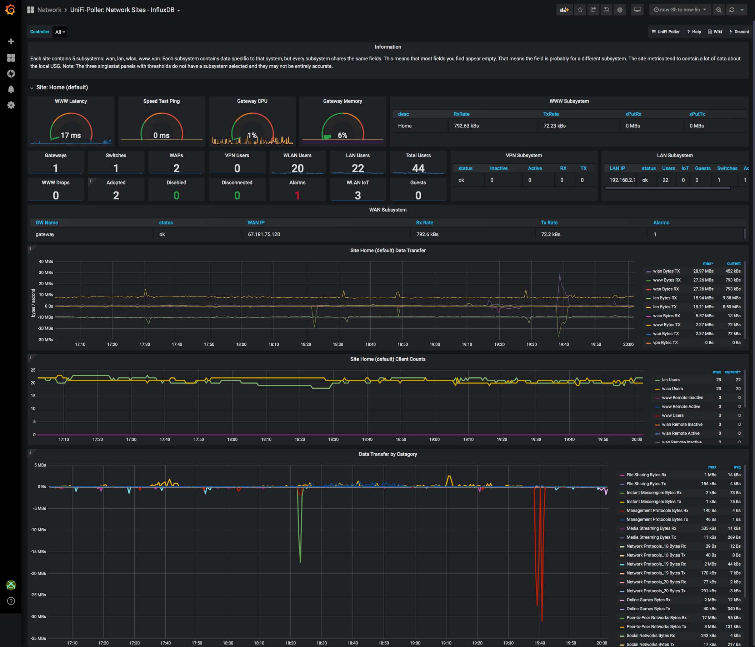Cycle view mode with monitor icon

(637, 10)
